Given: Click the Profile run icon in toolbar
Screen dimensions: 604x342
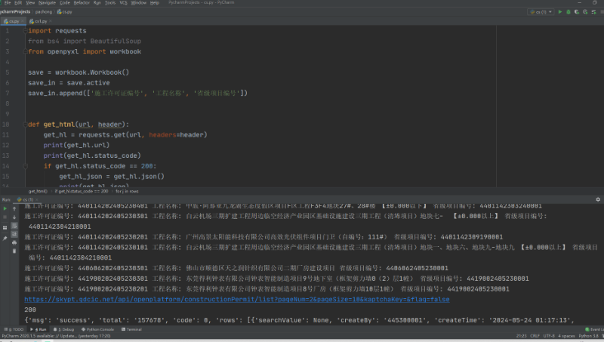Looking at the screenshot, I should (x=585, y=12).
